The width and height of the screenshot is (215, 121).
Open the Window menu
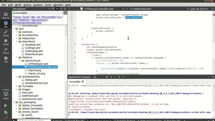(58, 5)
